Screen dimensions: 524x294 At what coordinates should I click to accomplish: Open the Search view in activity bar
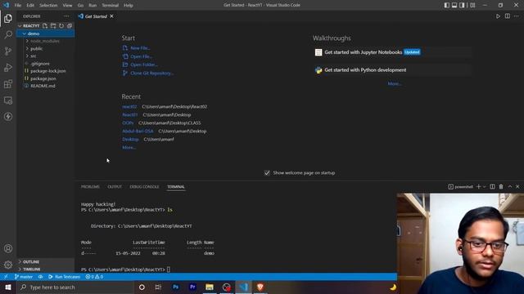(x=8, y=34)
